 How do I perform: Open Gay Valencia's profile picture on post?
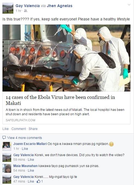[x=8, y=8]
